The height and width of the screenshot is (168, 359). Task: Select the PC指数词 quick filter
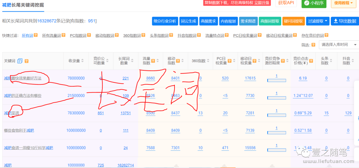(78, 36)
